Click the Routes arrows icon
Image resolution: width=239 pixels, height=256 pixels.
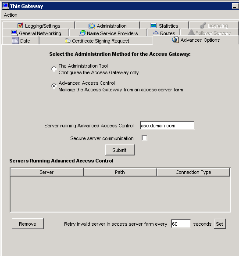pos(156,33)
